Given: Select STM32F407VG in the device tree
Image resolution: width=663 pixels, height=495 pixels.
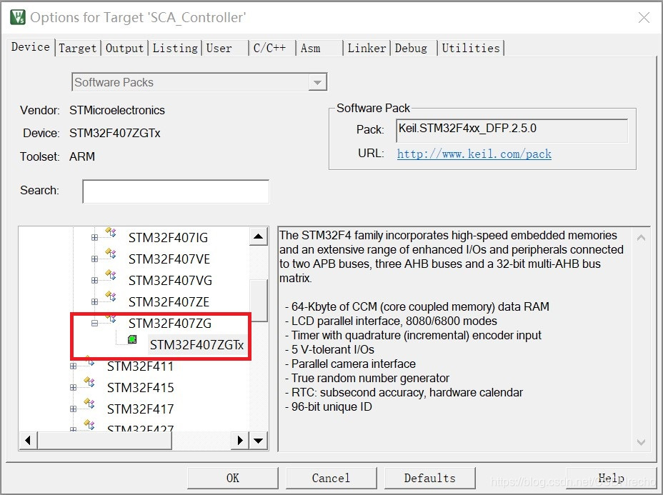Looking at the screenshot, I should (171, 281).
